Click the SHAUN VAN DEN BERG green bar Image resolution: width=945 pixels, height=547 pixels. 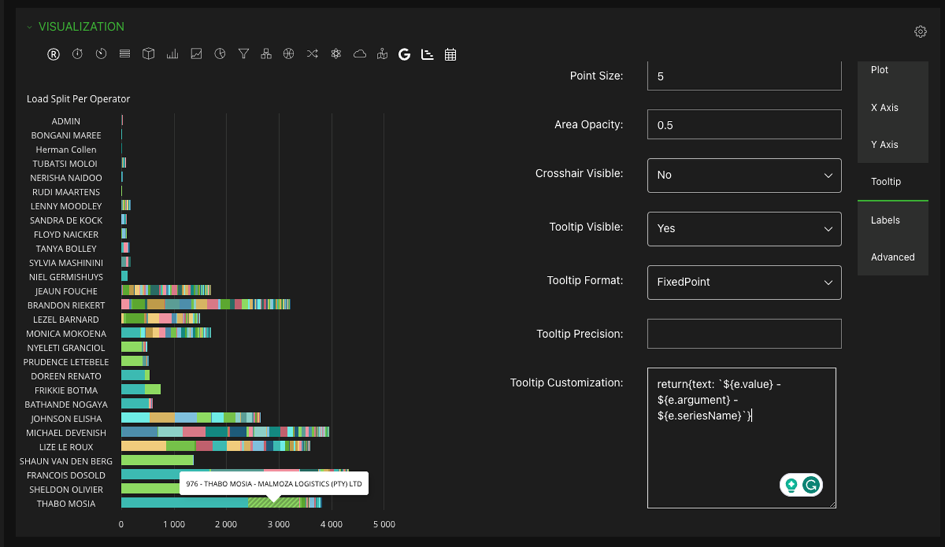pos(157,460)
